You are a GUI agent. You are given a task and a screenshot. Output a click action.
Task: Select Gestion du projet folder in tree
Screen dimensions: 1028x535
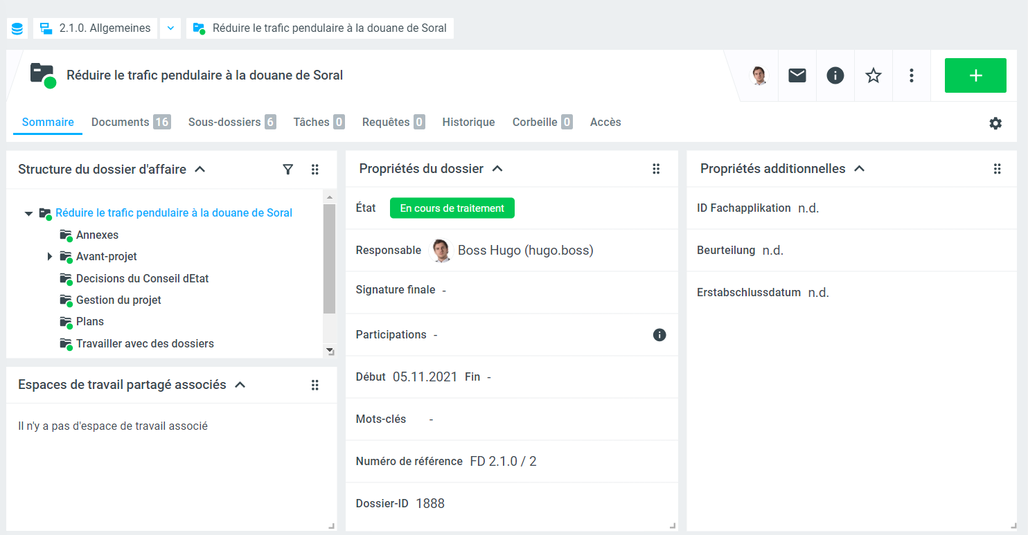click(x=118, y=300)
